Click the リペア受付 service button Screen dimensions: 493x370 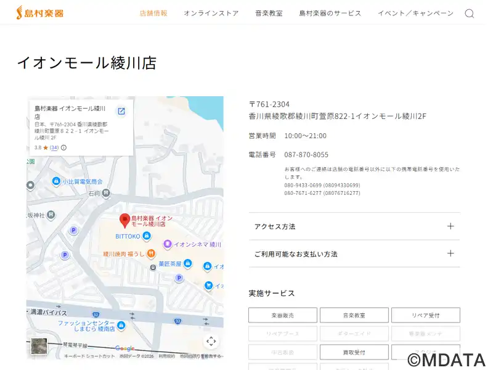point(425,315)
